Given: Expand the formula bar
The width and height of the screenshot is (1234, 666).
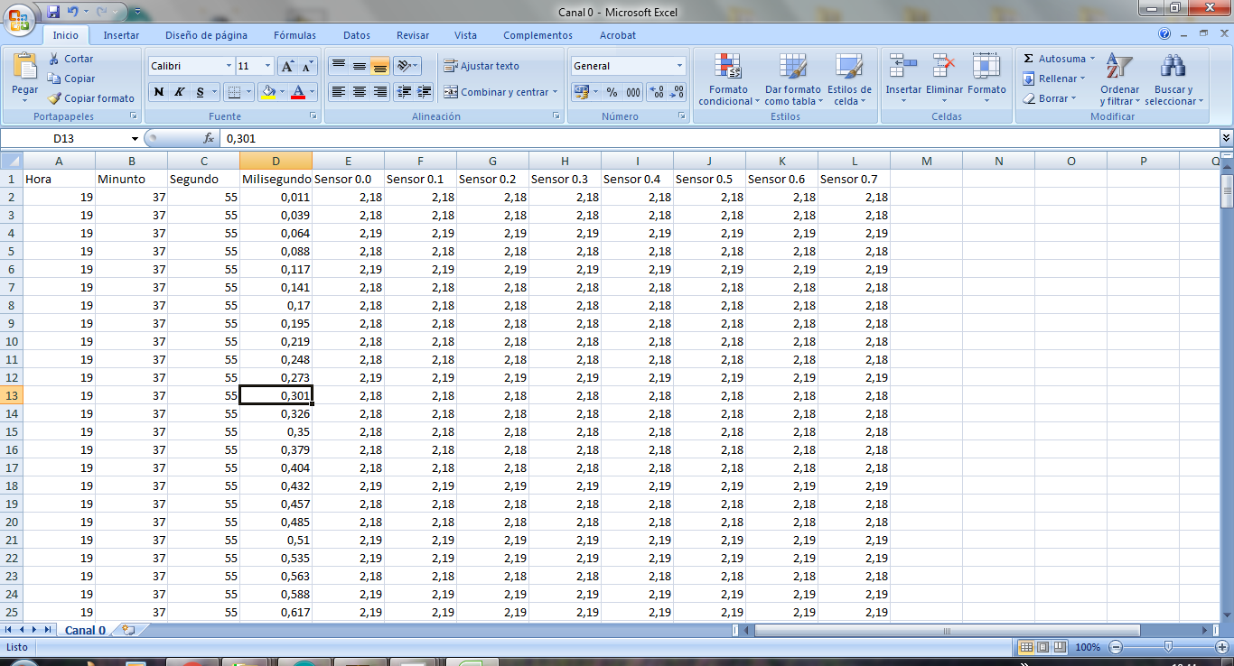Looking at the screenshot, I should pyautogui.click(x=1226, y=138).
